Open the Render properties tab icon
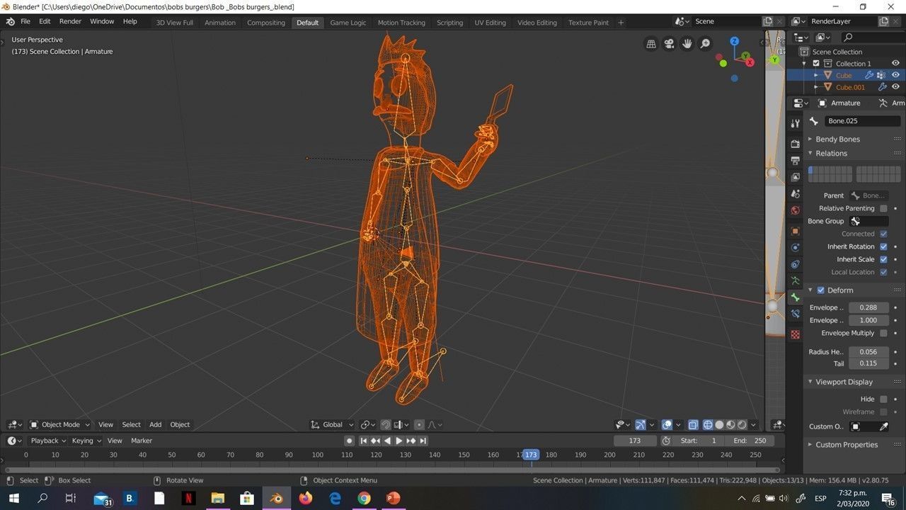 796,144
